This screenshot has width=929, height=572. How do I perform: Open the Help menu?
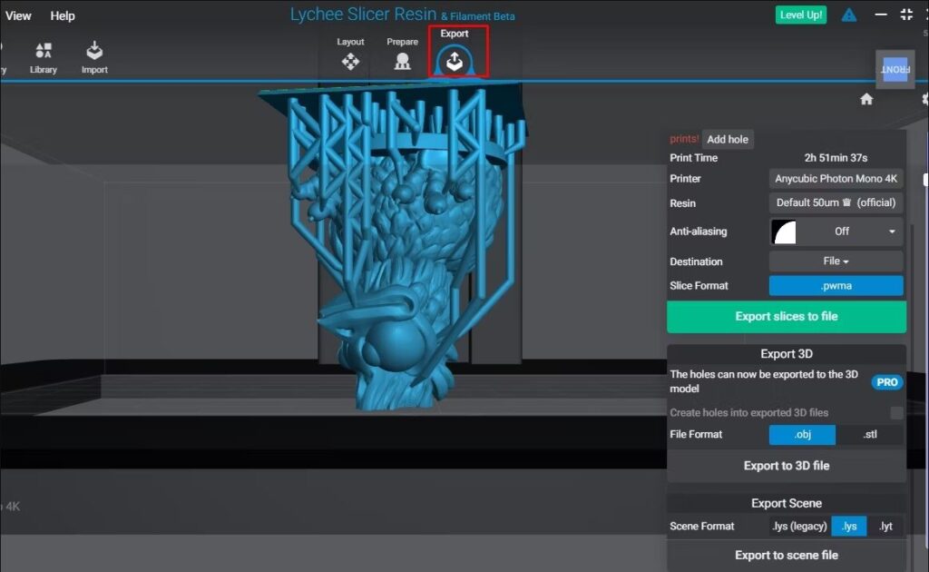[x=63, y=16]
